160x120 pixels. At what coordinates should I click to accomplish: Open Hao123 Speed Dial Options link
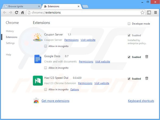(x=75, y=90)
